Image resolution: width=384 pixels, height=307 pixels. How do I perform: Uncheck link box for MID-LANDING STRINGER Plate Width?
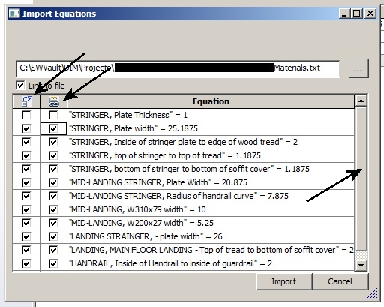tap(53, 182)
